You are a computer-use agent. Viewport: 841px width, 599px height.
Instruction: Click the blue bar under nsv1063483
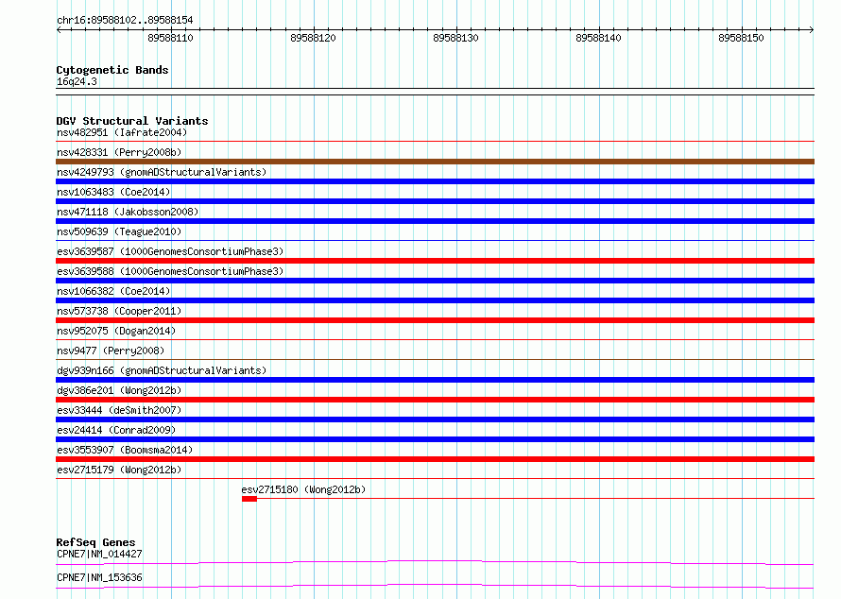pos(435,201)
